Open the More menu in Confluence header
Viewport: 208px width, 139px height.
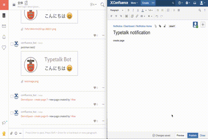pyautogui.click(x=134, y=3)
